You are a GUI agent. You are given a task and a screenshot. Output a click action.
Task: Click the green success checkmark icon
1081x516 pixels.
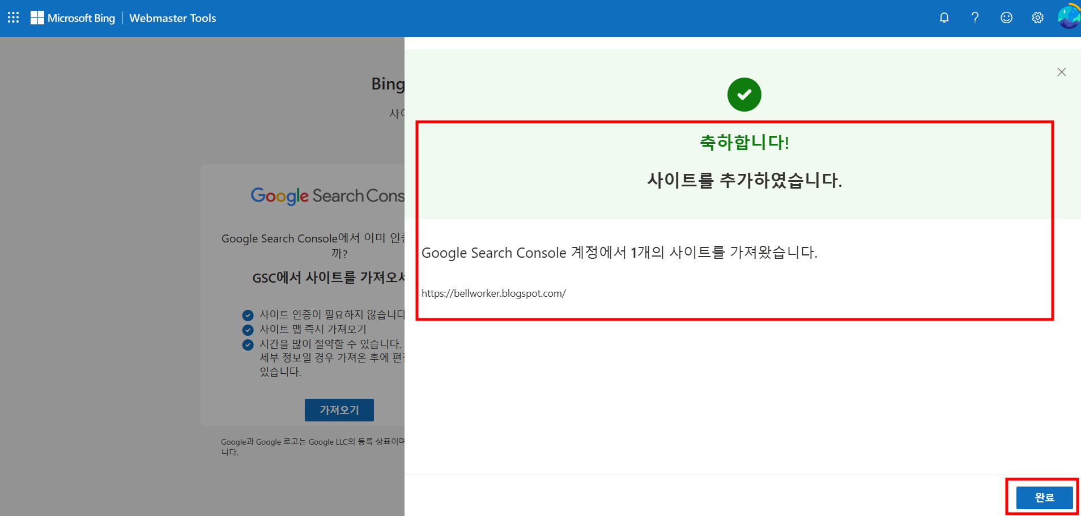pyautogui.click(x=744, y=95)
